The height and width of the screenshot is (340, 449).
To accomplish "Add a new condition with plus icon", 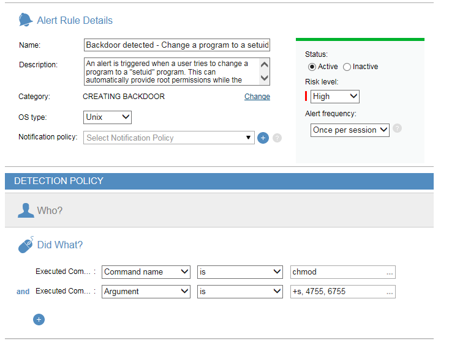I will point(39,319).
